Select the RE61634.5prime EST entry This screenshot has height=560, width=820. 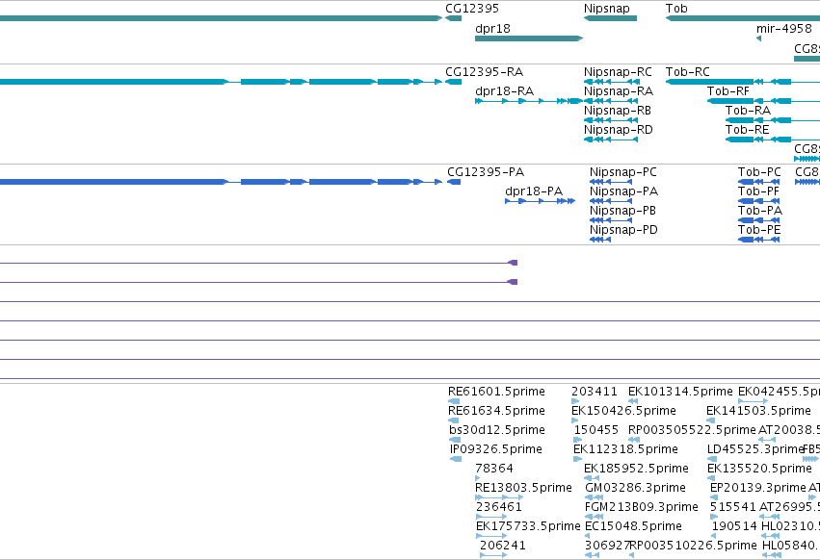pyautogui.click(x=496, y=411)
